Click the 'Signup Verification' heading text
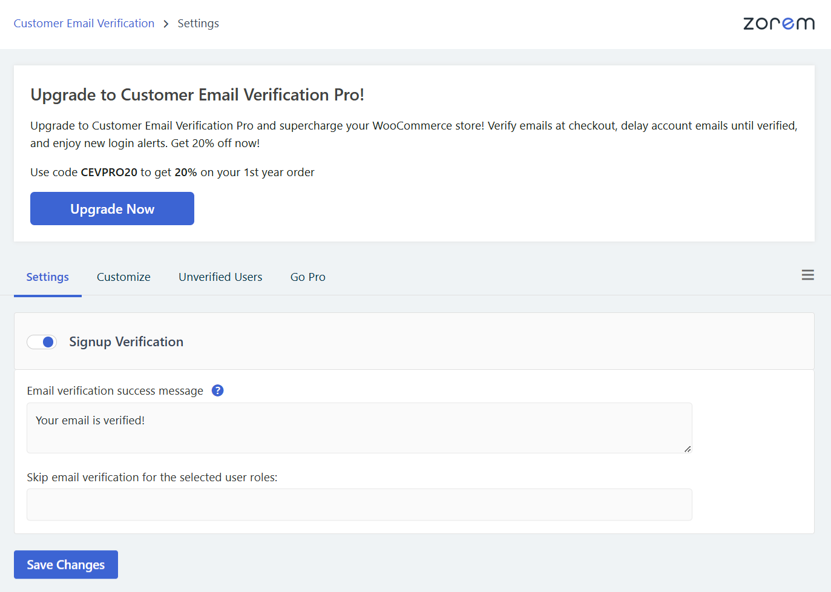 (126, 342)
